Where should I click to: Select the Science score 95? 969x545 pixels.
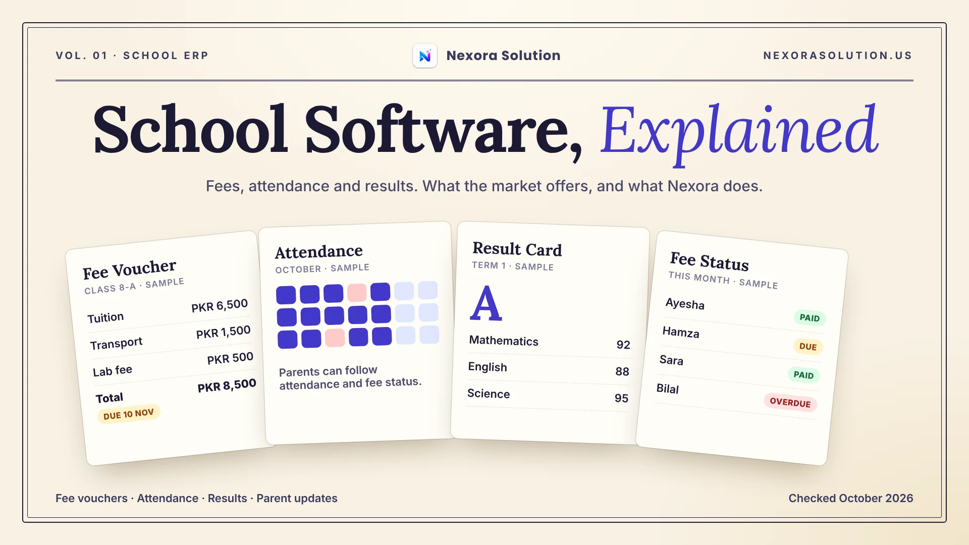pos(621,398)
